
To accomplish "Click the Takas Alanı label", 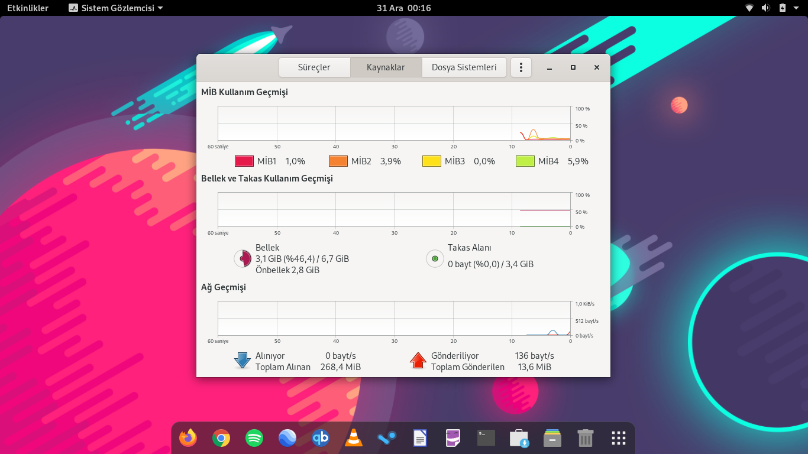I will pos(470,248).
